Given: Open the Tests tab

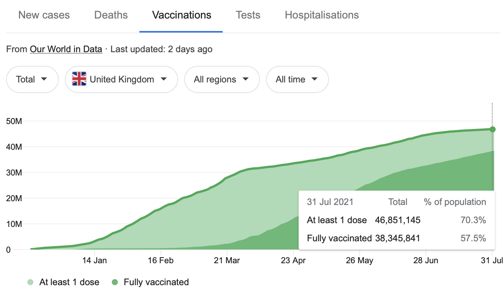Looking at the screenshot, I should tap(248, 15).
